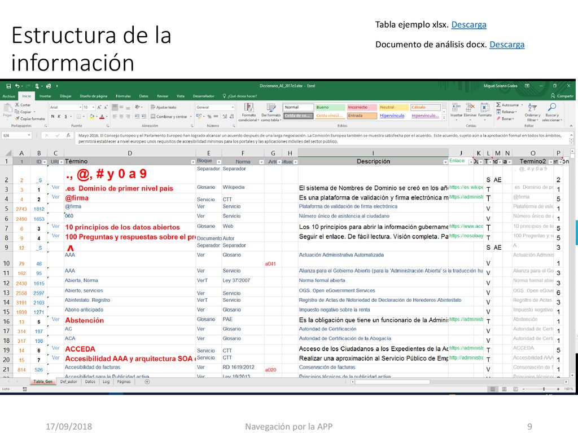Switch to page break preview view
This screenshot has height=433, width=578.
[x=515, y=389]
